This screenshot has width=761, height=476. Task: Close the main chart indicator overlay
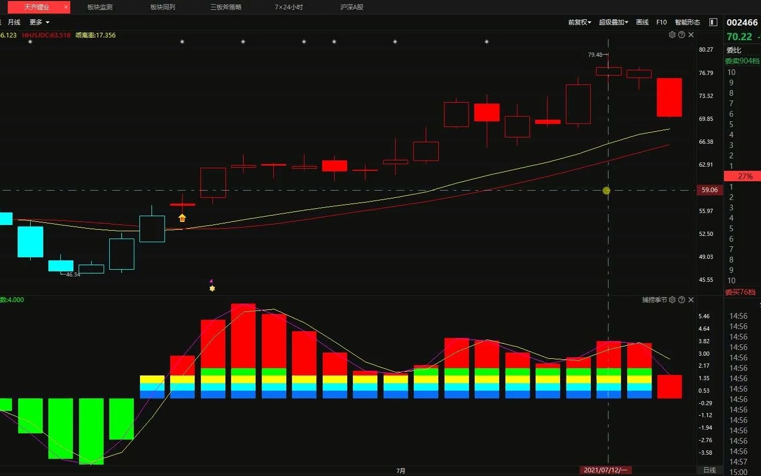point(691,35)
